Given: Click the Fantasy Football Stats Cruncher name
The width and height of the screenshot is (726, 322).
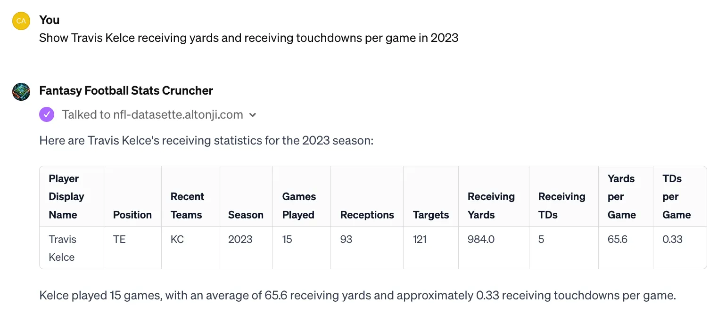Looking at the screenshot, I should click(126, 90).
